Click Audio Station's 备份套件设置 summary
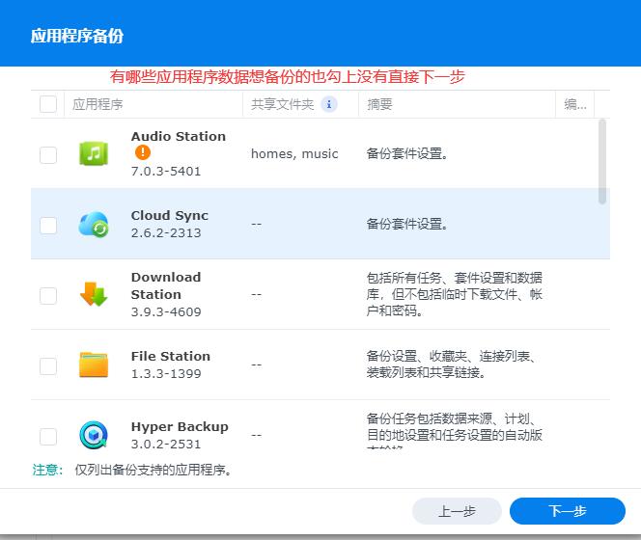The width and height of the screenshot is (641, 540). pos(406,154)
